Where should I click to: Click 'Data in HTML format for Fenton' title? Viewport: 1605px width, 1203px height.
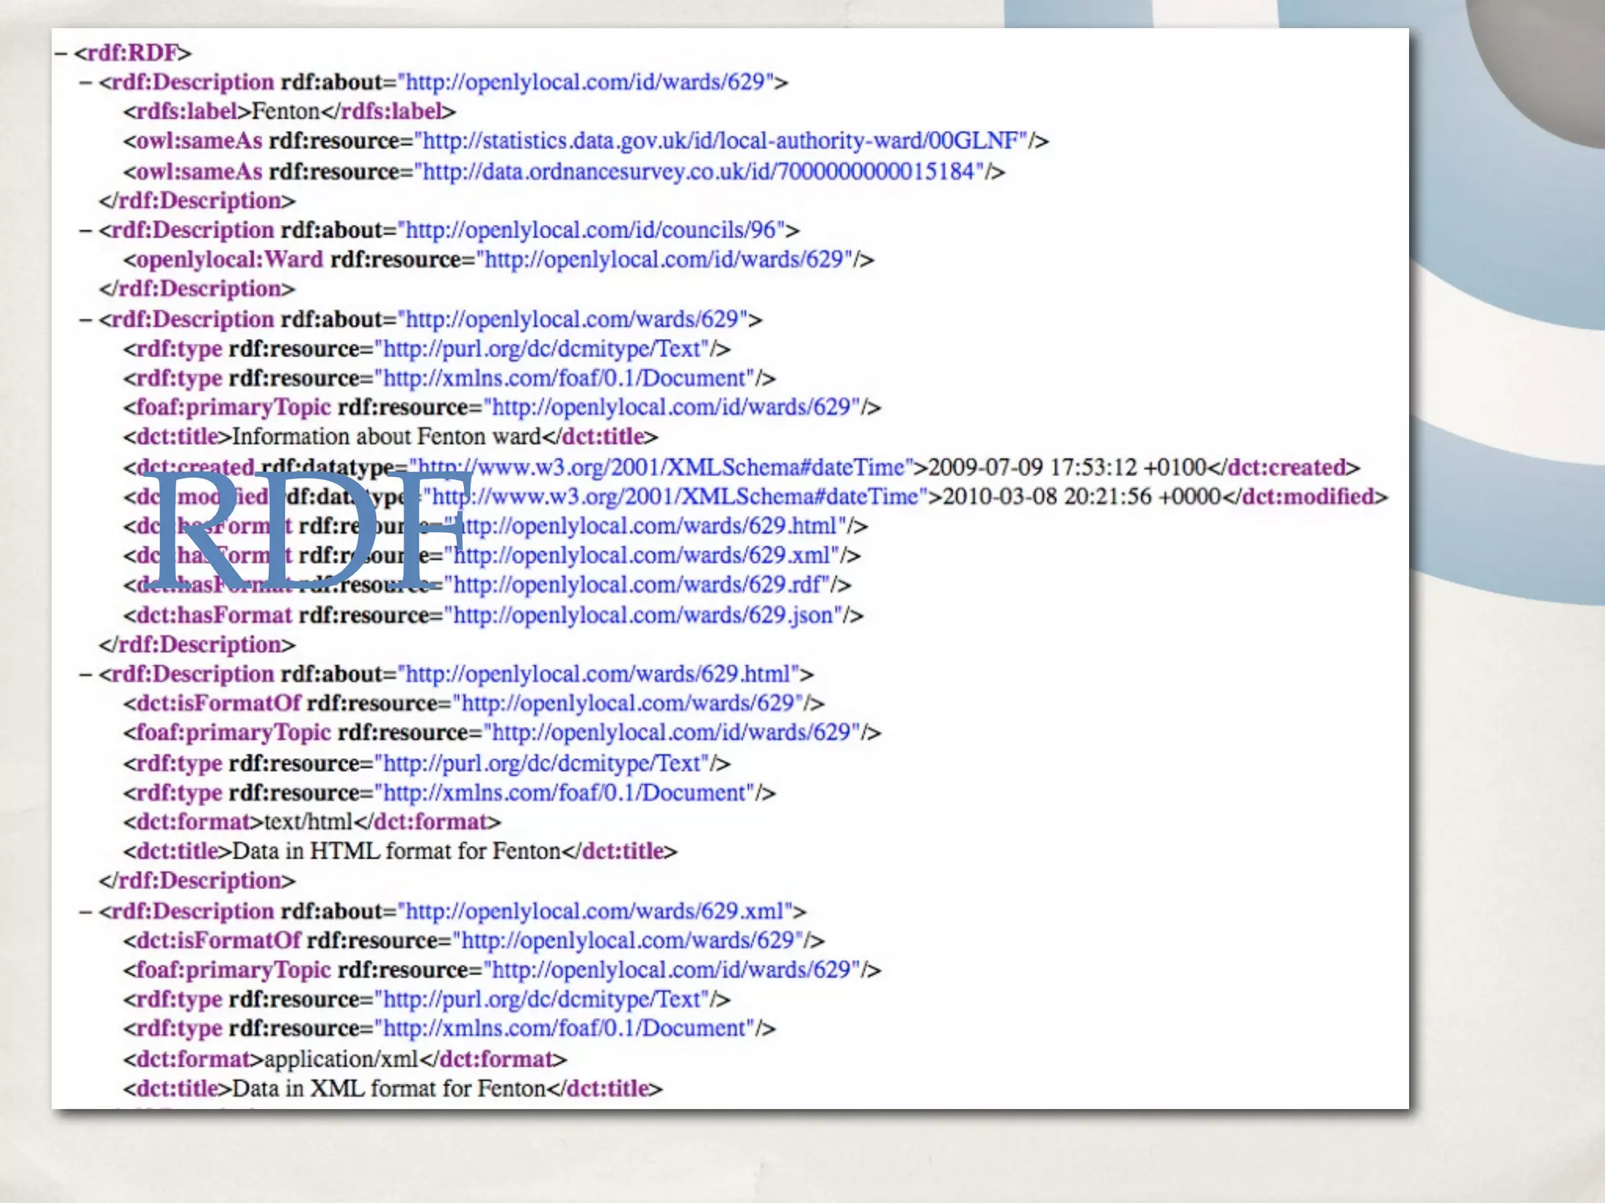click(x=397, y=852)
